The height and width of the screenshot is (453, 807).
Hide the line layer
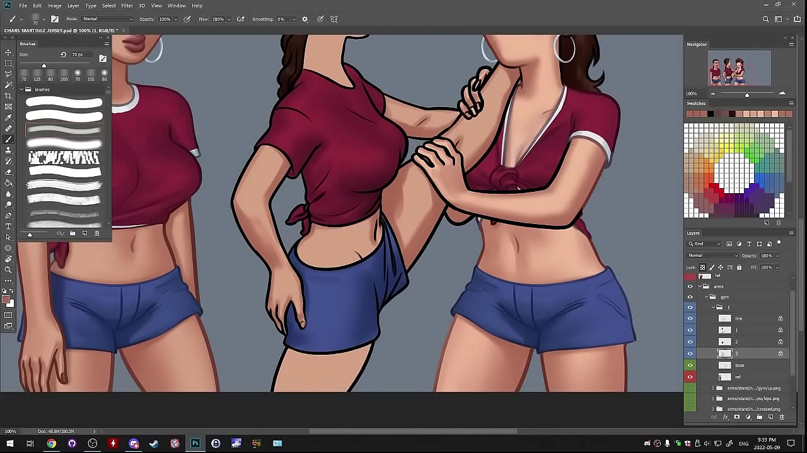(x=690, y=318)
